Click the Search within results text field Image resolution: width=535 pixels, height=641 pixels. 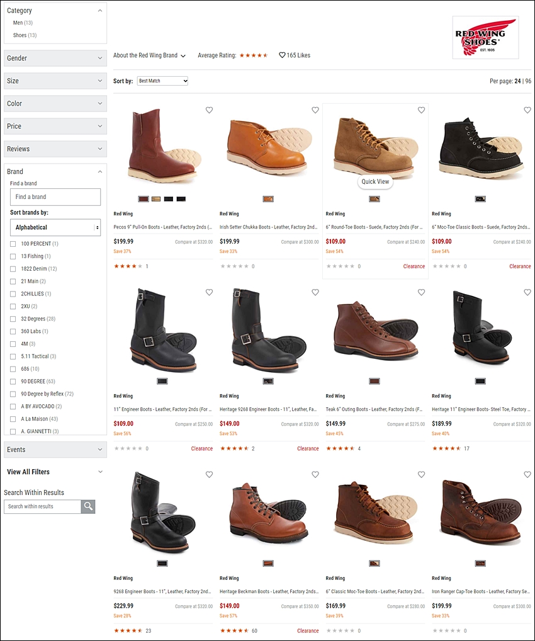click(43, 506)
